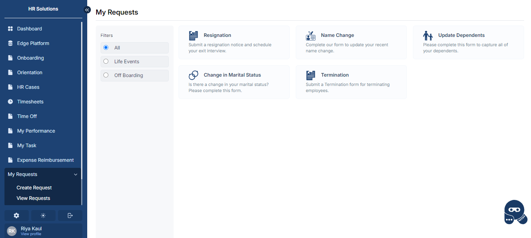The height and width of the screenshot is (238, 531).
Task: Open settings via the gear icon
Action: 17,215
